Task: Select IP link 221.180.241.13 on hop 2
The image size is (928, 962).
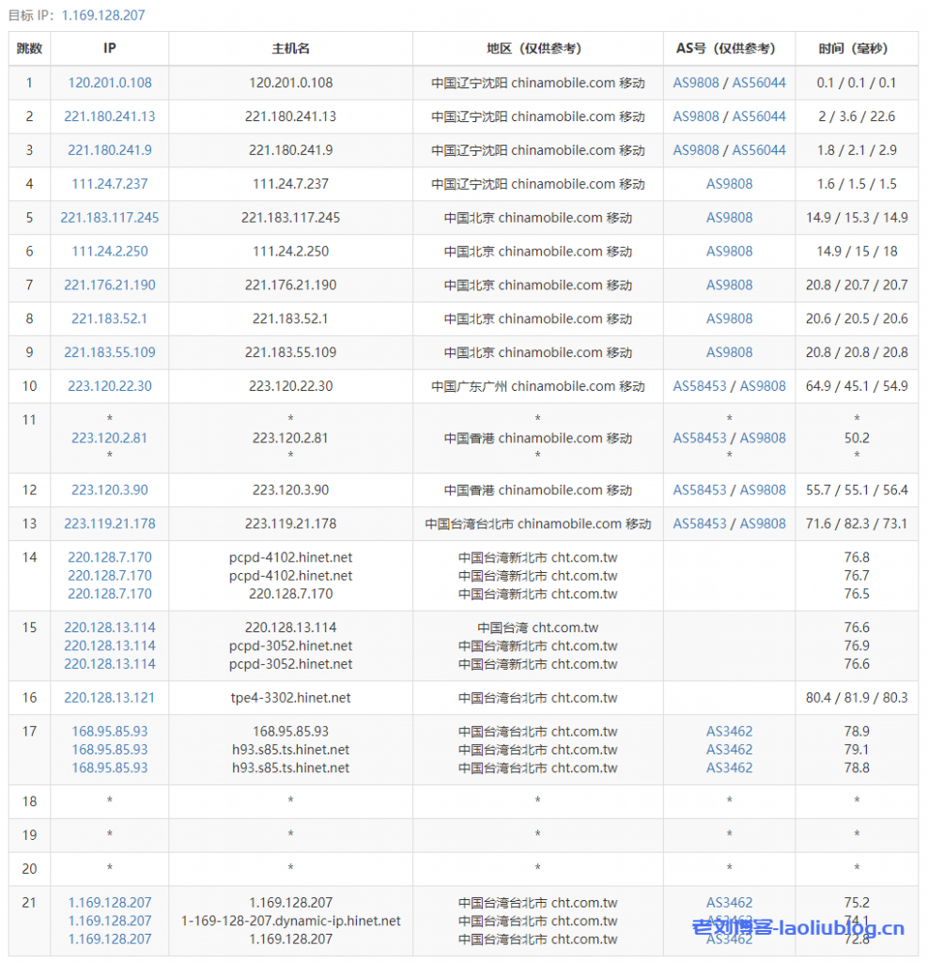Action: click(108, 116)
